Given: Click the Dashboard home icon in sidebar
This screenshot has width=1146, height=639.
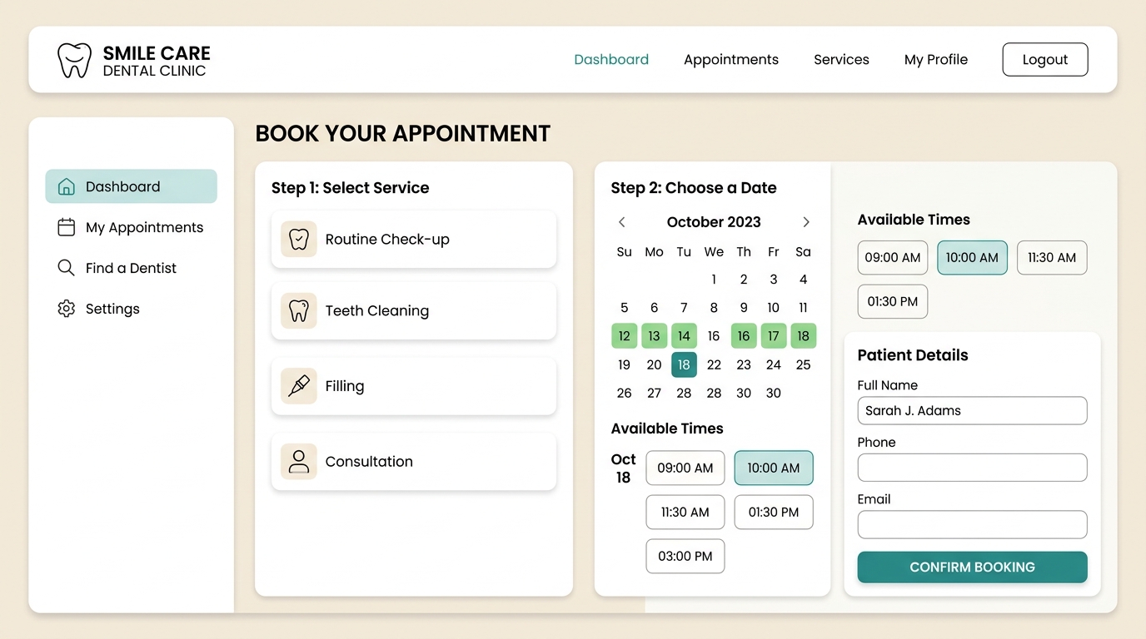Looking at the screenshot, I should 66,186.
